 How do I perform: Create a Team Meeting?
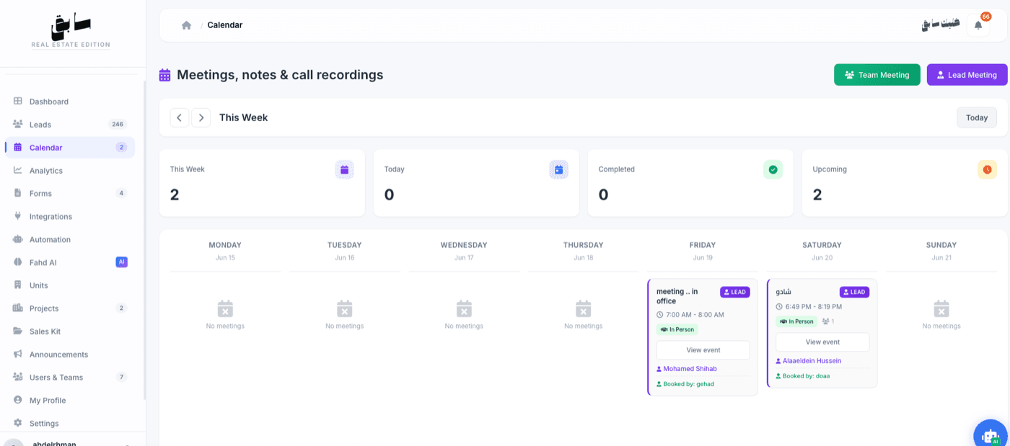click(x=877, y=75)
